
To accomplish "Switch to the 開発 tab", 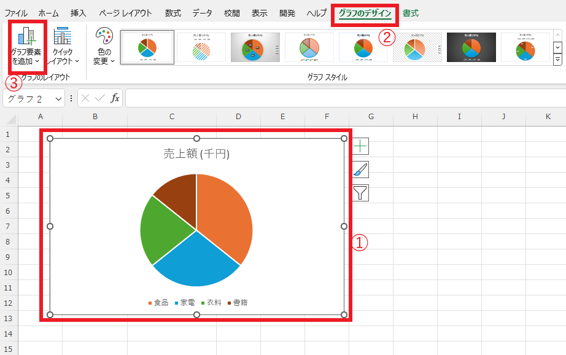I will [x=287, y=14].
